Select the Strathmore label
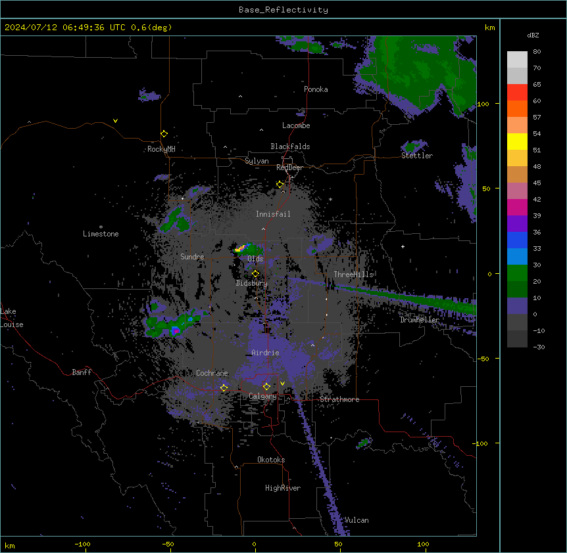This screenshot has width=567, height=553. click(339, 399)
